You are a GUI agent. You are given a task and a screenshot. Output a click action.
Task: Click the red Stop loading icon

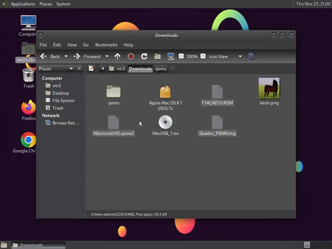pyautogui.click(x=131, y=56)
